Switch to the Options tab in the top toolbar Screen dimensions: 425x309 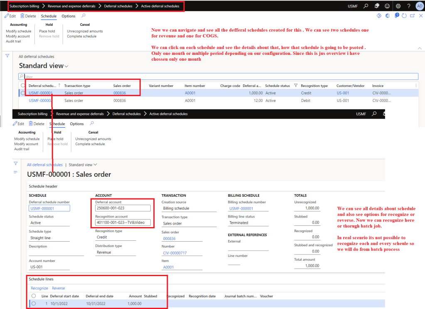(69, 16)
